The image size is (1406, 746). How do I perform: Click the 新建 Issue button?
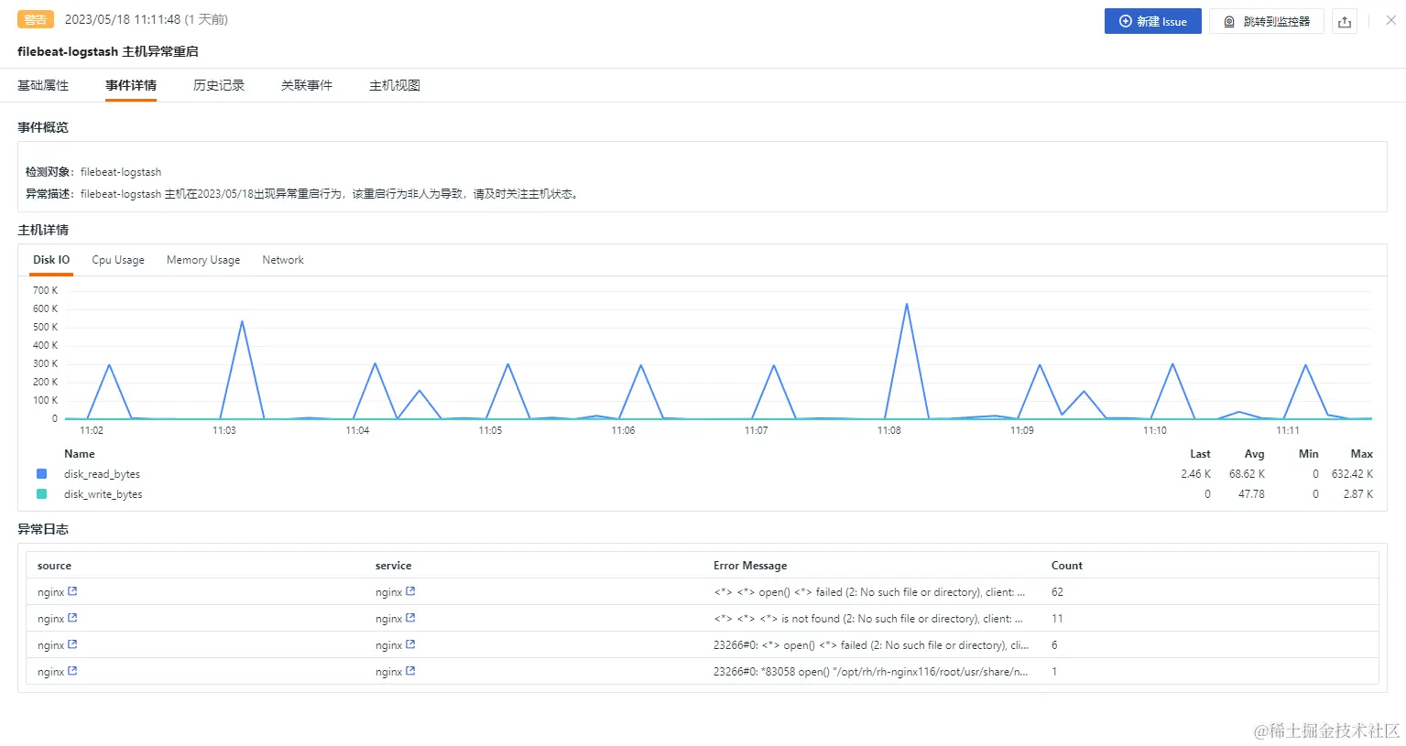point(1152,21)
